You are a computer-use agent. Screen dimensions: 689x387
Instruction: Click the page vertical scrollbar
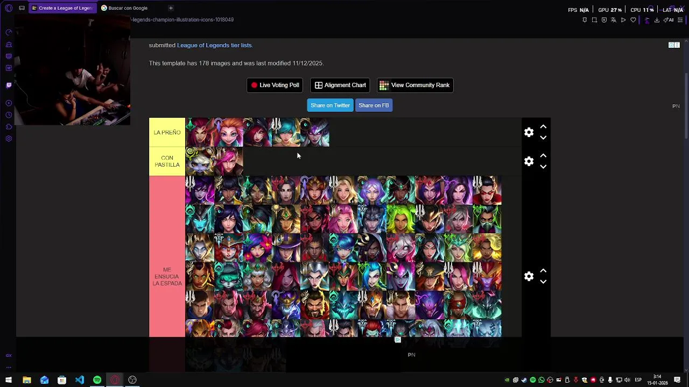[686, 105]
